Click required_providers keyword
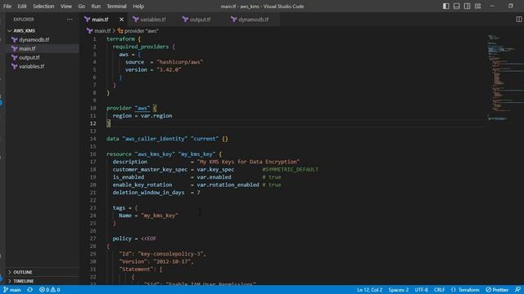Screen dimensions: 524x294 141,47
